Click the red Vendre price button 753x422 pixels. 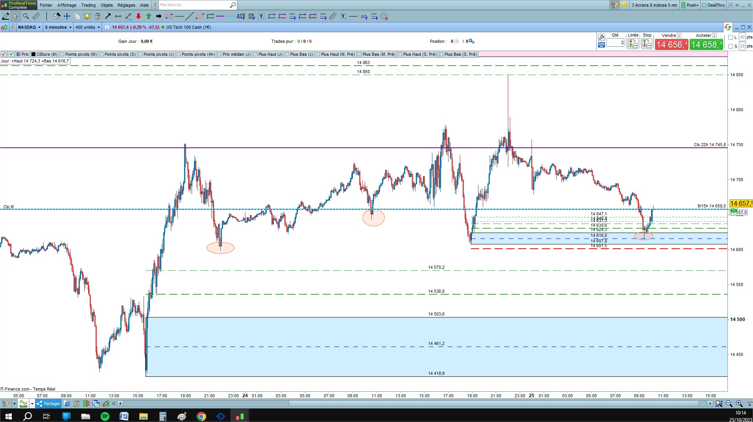pyautogui.click(x=671, y=44)
